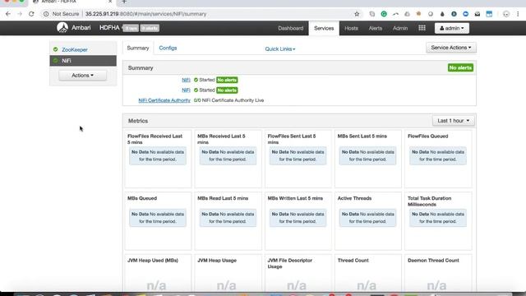This screenshot has height=296, width=526.
Task: Bookmark this page with star icon
Action: pyautogui.click(x=357, y=14)
